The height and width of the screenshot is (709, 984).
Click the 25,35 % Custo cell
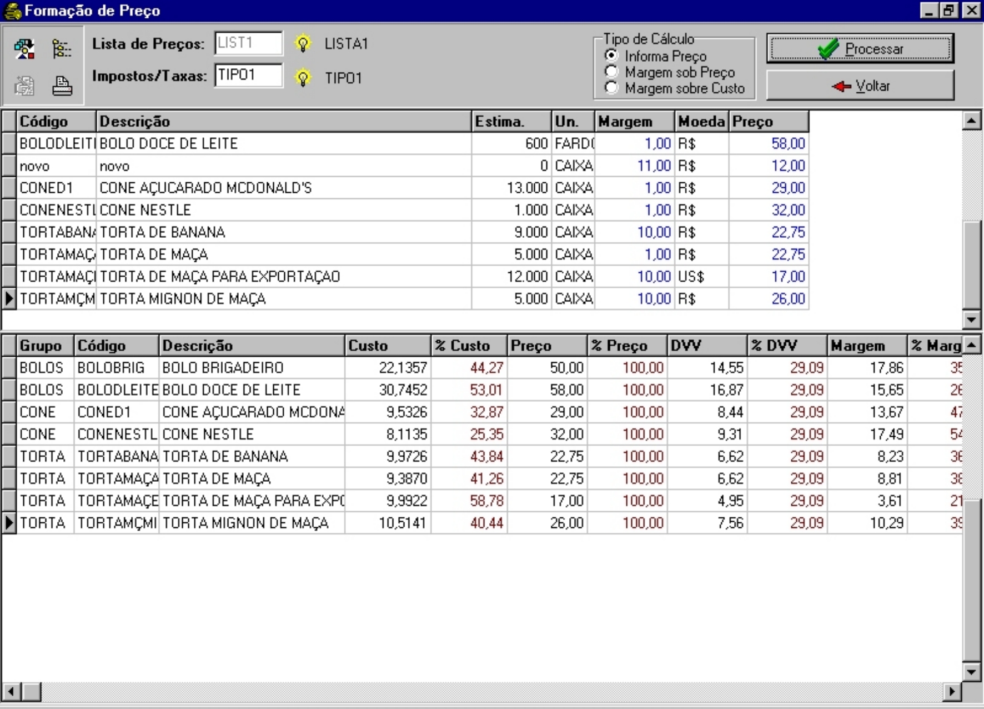(x=469, y=435)
